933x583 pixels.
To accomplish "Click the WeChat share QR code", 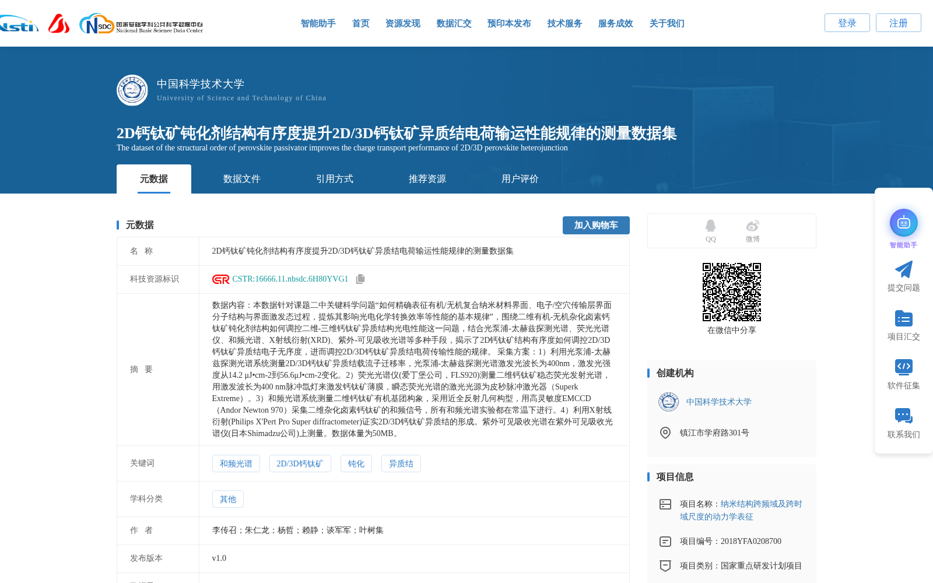I will 732,292.
